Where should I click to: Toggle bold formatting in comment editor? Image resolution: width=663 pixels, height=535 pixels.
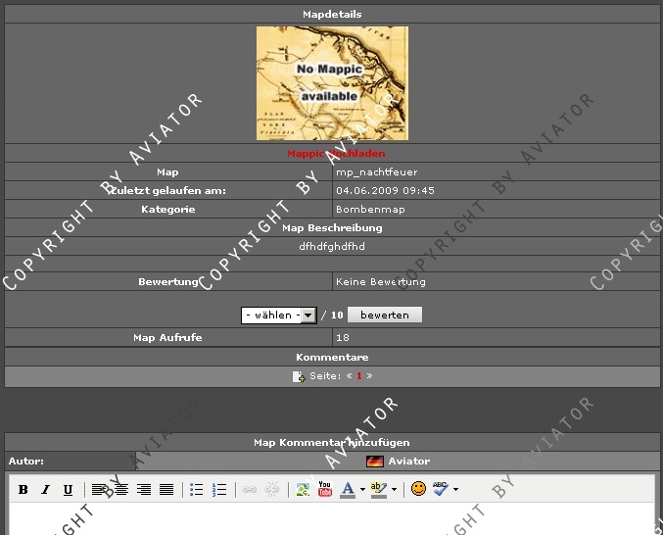[24, 489]
